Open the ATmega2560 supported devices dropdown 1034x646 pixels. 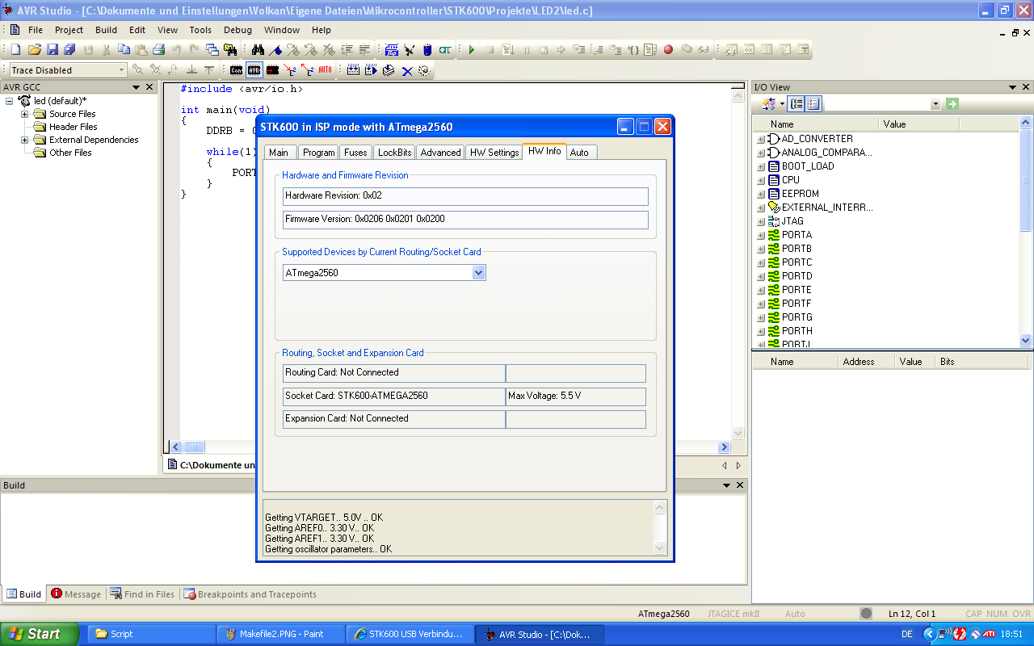pos(479,273)
